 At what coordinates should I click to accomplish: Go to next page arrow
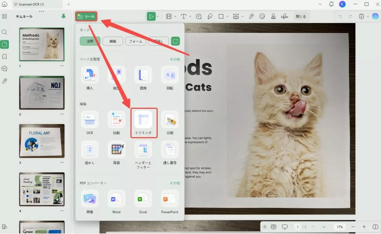pyautogui.click(x=324, y=227)
